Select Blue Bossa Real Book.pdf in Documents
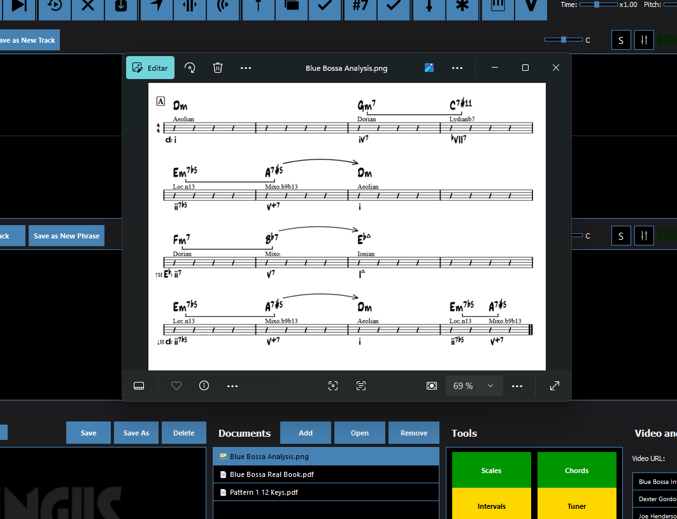 [272, 474]
